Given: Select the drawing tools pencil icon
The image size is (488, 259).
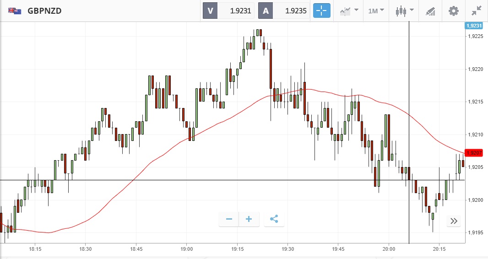Looking at the screenshot, I should click(430, 11).
